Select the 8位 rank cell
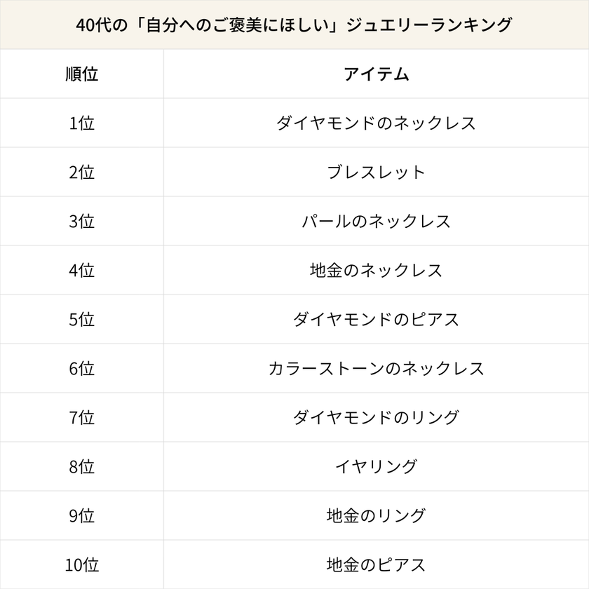Screen dimensions: 589x589 [x=81, y=467]
